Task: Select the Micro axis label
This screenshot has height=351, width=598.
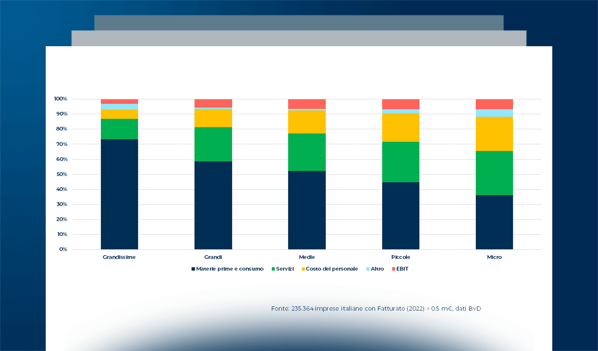Action: 494,257
